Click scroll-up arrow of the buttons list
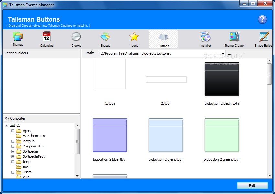The width and height of the screenshot is (275, 194). pyautogui.click(x=269, y=60)
